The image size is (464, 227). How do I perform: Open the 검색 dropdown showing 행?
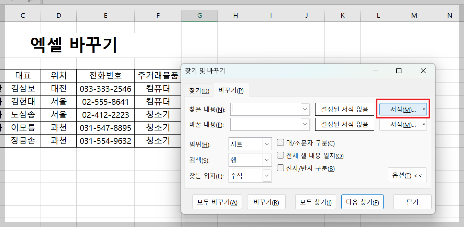(x=267, y=160)
